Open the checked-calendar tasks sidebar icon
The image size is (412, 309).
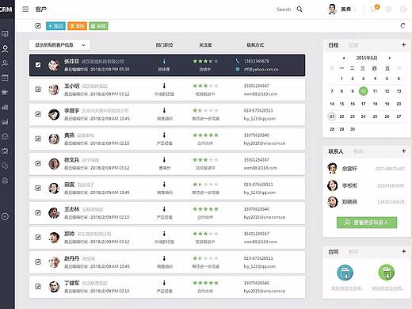pyautogui.click(x=5, y=151)
